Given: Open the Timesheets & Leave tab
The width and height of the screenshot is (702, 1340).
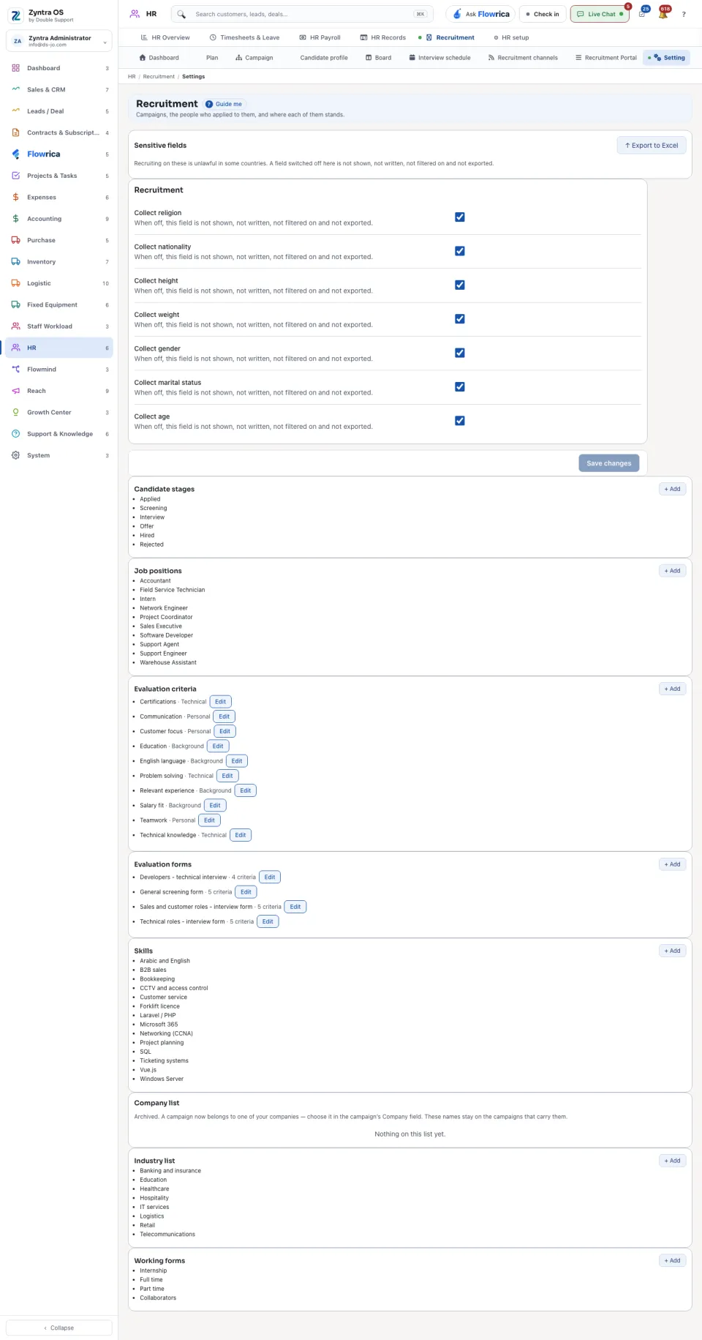Looking at the screenshot, I should (x=244, y=37).
